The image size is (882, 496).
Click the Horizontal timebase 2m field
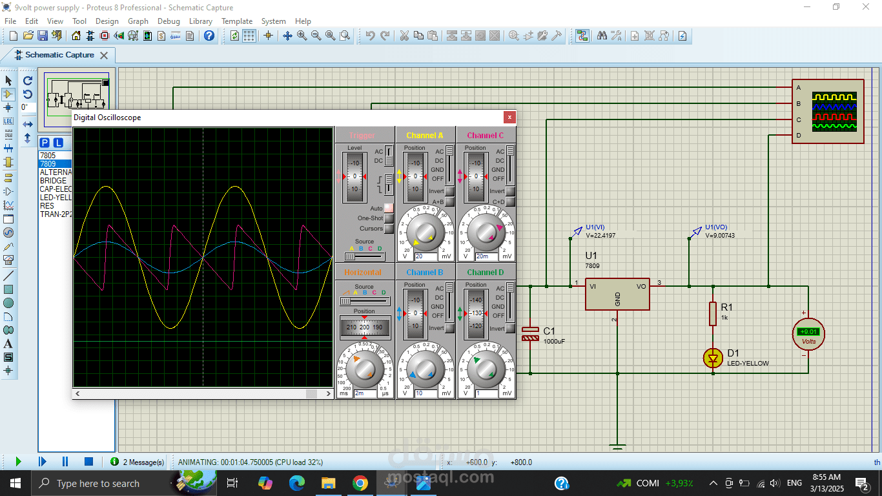[365, 393]
